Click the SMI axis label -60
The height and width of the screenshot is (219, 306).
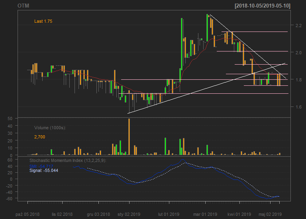tap(9, 199)
